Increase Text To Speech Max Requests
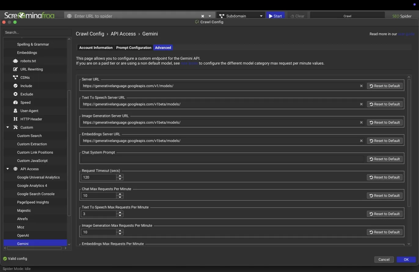The image size is (419, 272). point(120,212)
